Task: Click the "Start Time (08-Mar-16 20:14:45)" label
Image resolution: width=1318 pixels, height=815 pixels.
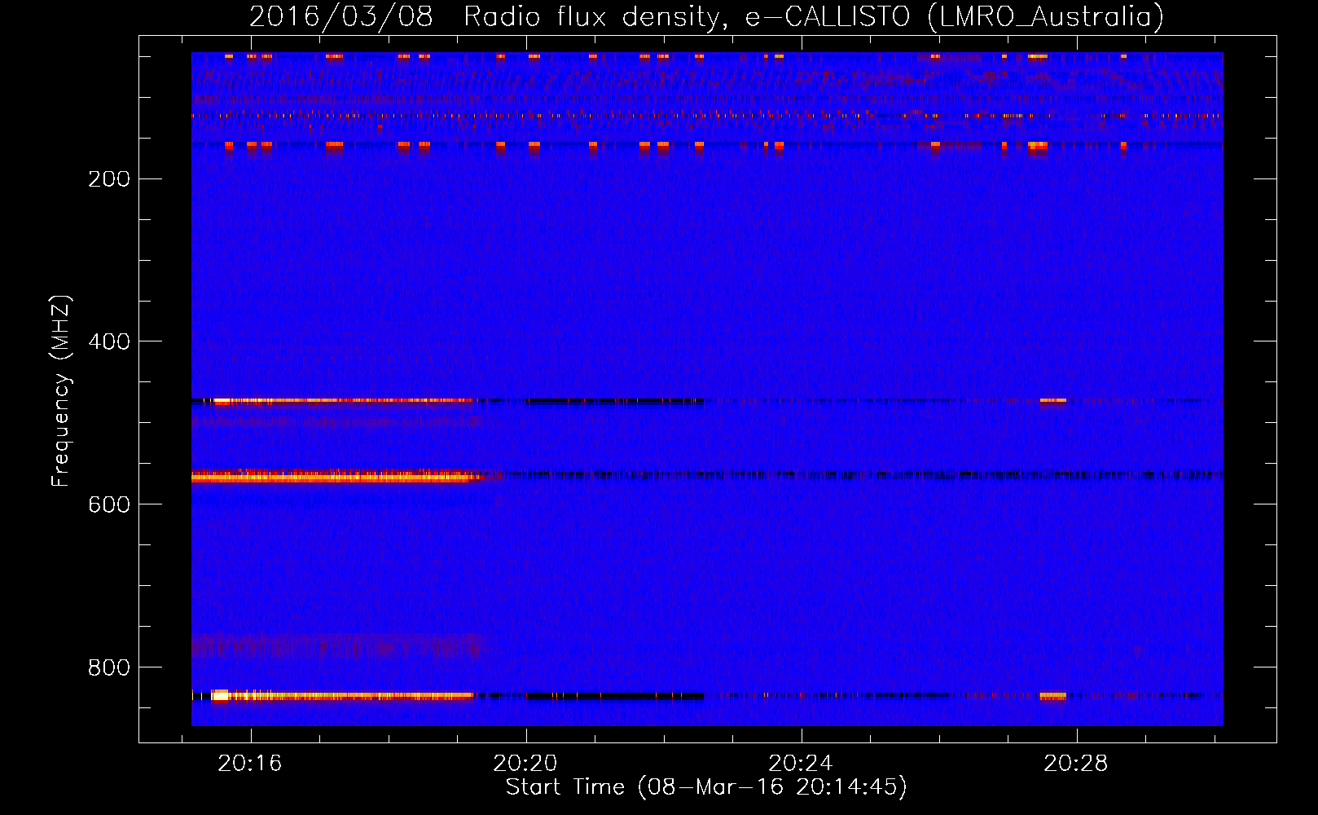Action: [706, 787]
